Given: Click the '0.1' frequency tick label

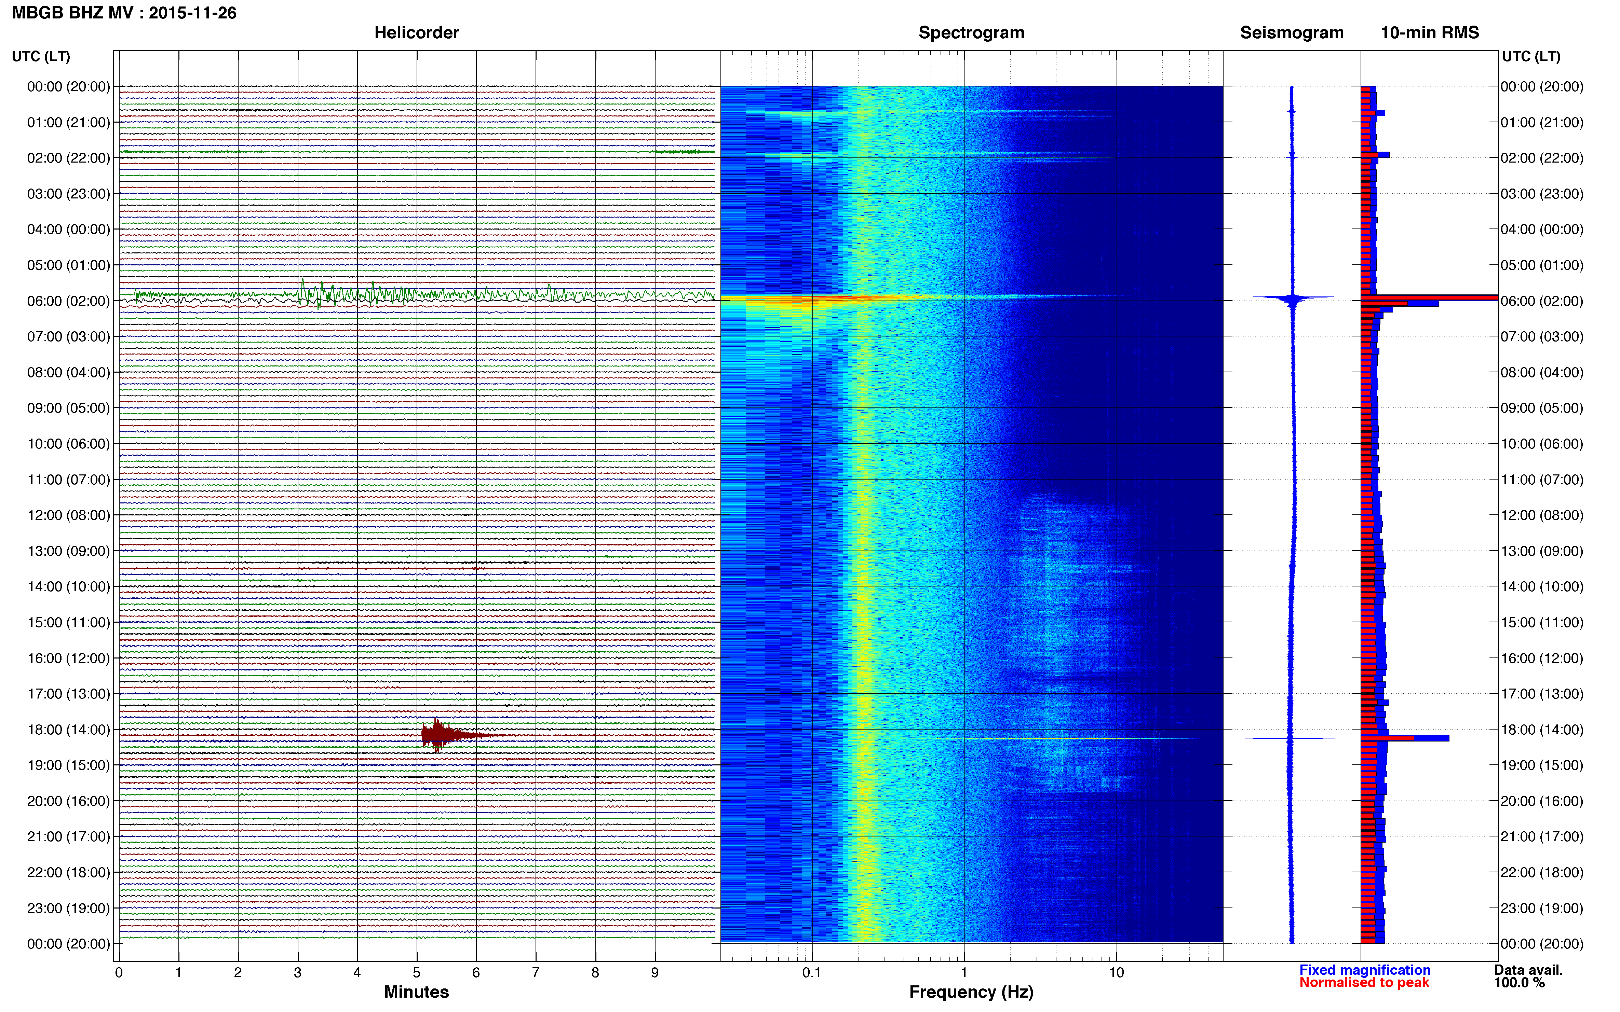Looking at the screenshot, I should (x=812, y=972).
